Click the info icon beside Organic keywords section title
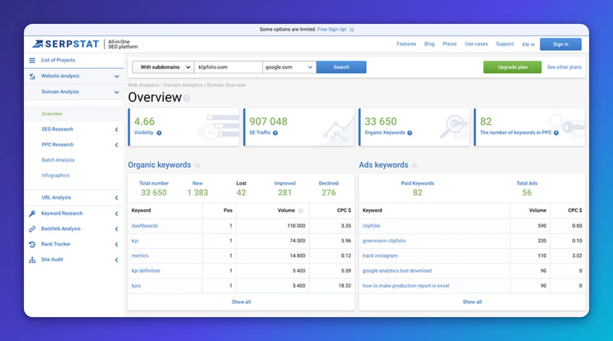The width and height of the screenshot is (613, 341). click(197, 165)
